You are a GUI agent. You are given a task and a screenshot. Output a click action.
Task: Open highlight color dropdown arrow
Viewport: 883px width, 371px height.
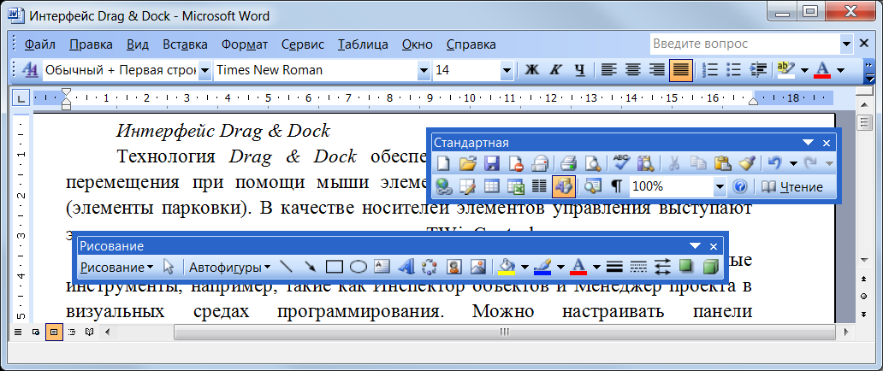point(804,70)
